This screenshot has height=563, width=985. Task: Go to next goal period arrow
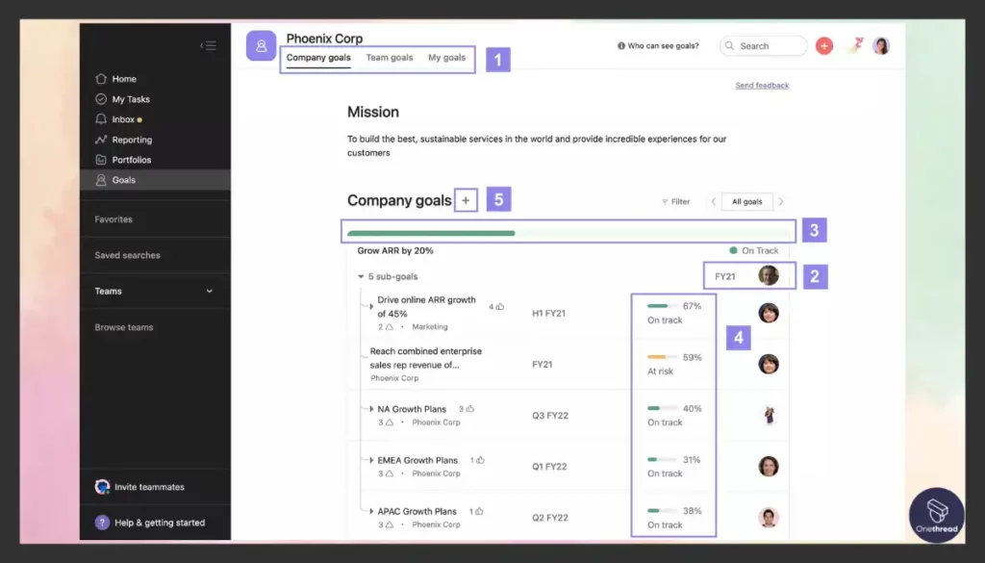click(x=781, y=202)
